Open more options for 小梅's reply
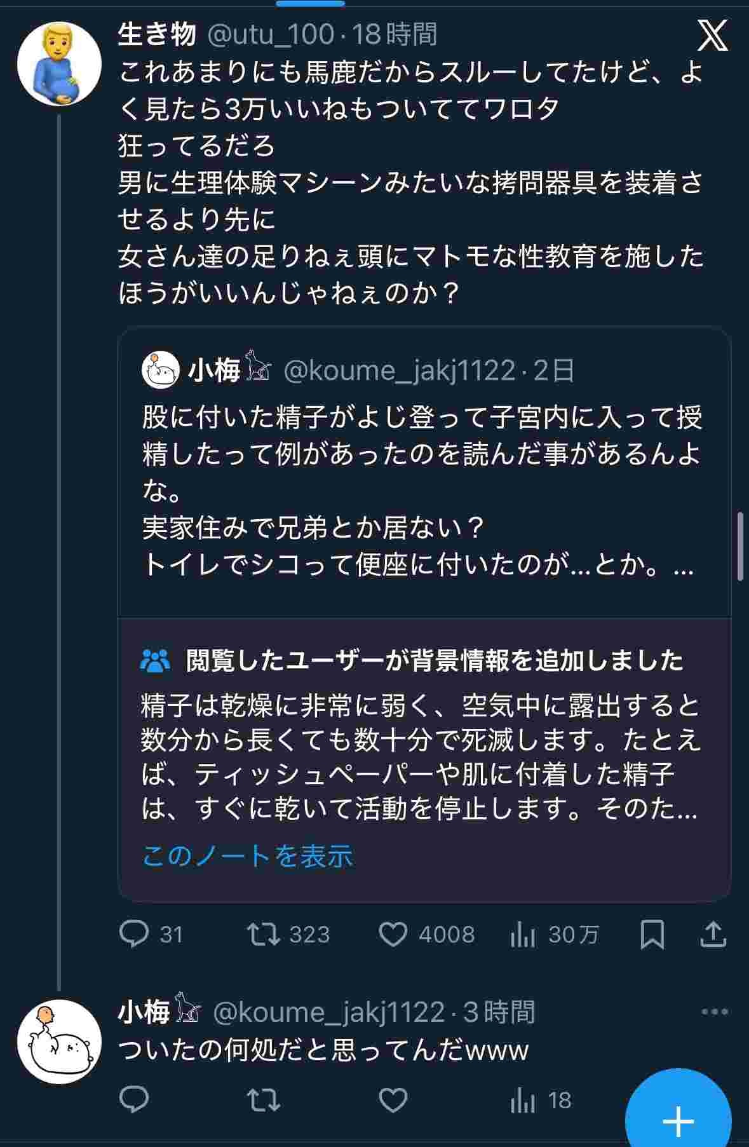Image resolution: width=749 pixels, height=1147 pixels. pos(715,1012)
